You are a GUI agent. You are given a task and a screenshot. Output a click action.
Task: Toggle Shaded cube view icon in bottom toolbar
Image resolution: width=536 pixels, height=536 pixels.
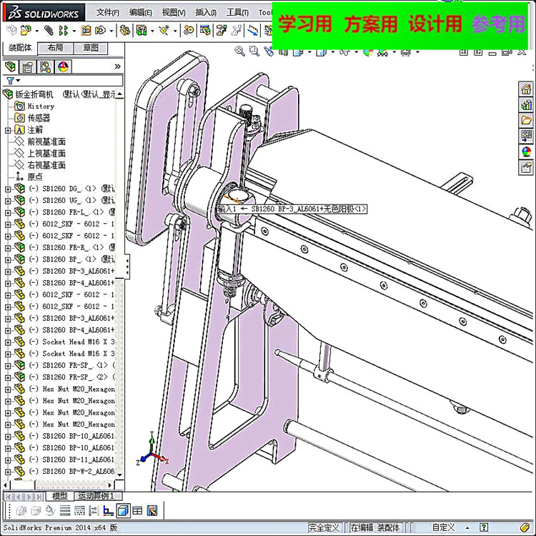pos(123,511)
